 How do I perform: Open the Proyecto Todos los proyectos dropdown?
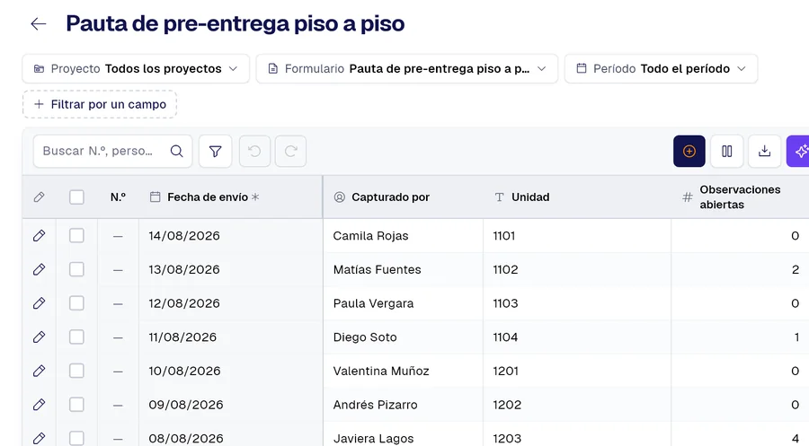coord(136,68)
